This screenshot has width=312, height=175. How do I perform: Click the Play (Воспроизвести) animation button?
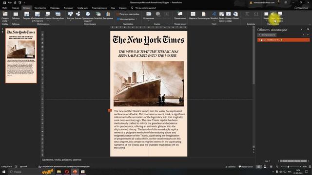pos(267,35)
